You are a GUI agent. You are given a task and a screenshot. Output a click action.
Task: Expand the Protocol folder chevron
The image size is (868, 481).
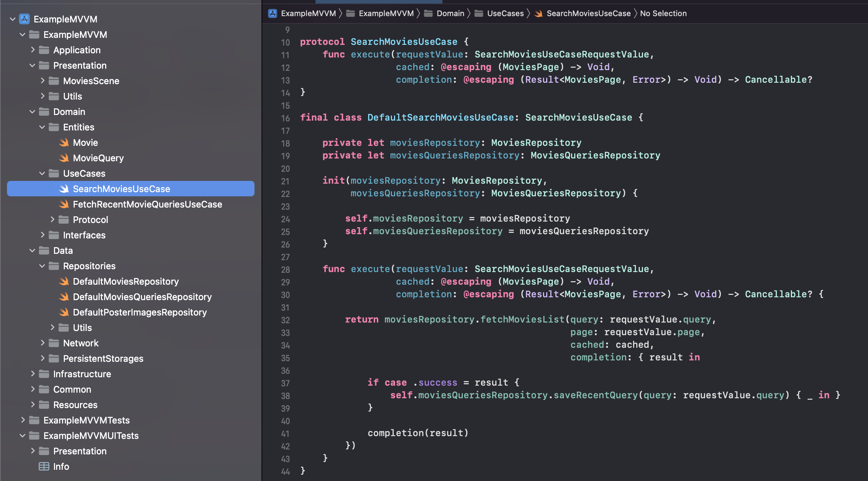click(52, 219)
